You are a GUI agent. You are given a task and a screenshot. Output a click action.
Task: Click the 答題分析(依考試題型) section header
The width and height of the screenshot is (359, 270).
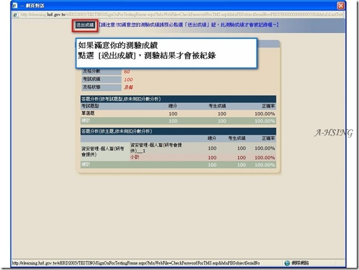[x=178, y=99]
